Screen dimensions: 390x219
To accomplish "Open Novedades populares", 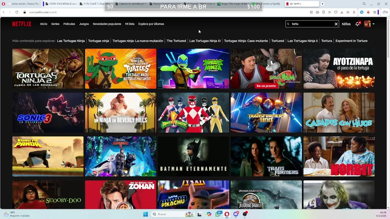I will click(x=107, y=24).
